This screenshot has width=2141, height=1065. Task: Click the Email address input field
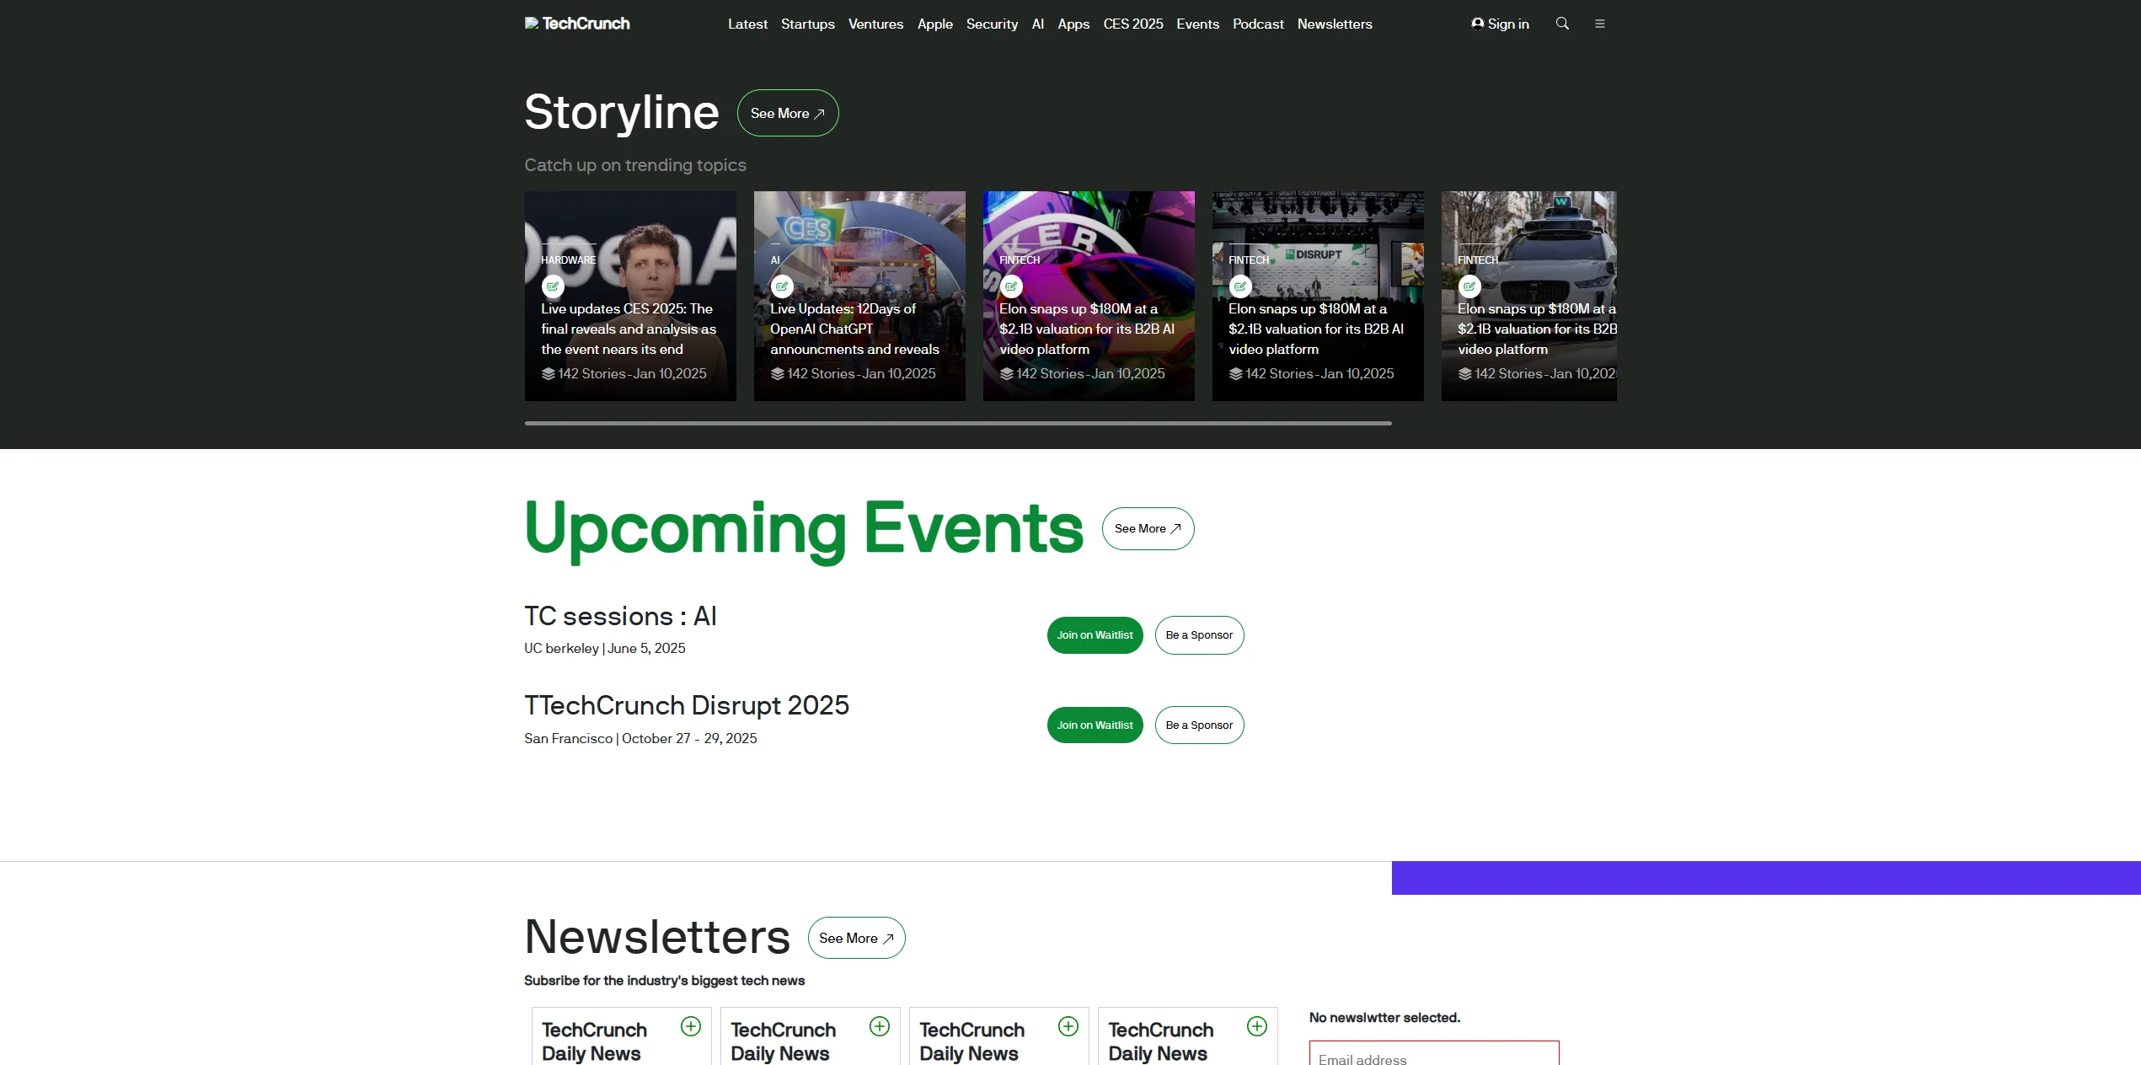tap(1432, 1057)
